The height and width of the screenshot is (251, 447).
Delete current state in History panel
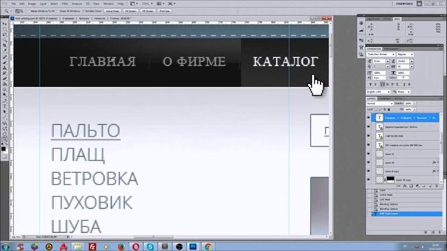(x=439, y=232)
